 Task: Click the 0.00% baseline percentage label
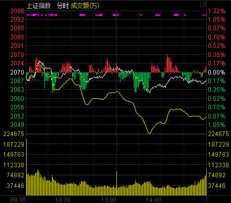(216, 73)
